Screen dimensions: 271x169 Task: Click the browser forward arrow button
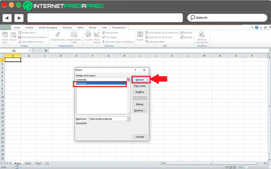click(x=19, y=18)
